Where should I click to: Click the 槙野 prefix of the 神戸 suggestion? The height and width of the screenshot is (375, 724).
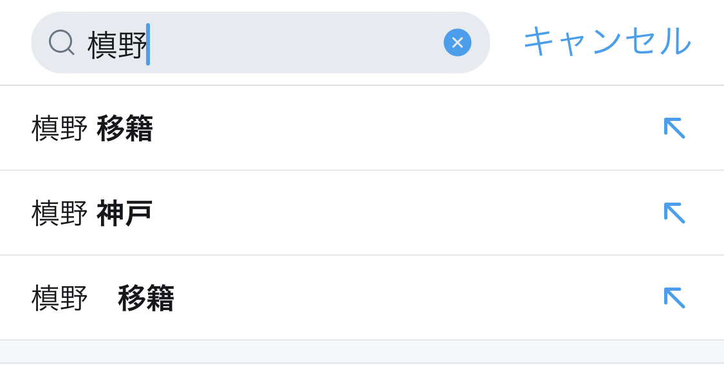point(59,213)
